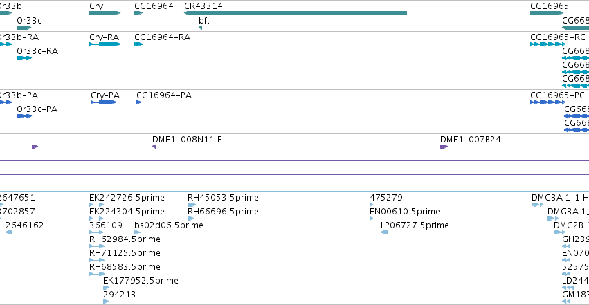Select the DME1-007B24 clone feature

click(x=515, y=147)
